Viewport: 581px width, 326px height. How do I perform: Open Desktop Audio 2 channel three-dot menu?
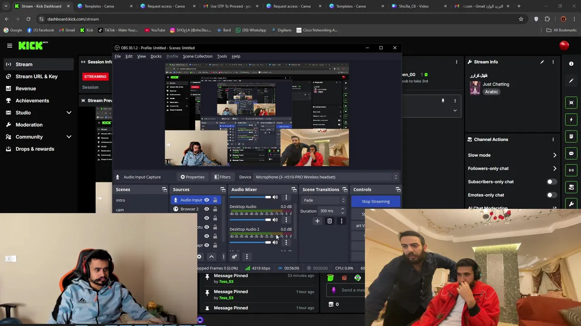286,243
